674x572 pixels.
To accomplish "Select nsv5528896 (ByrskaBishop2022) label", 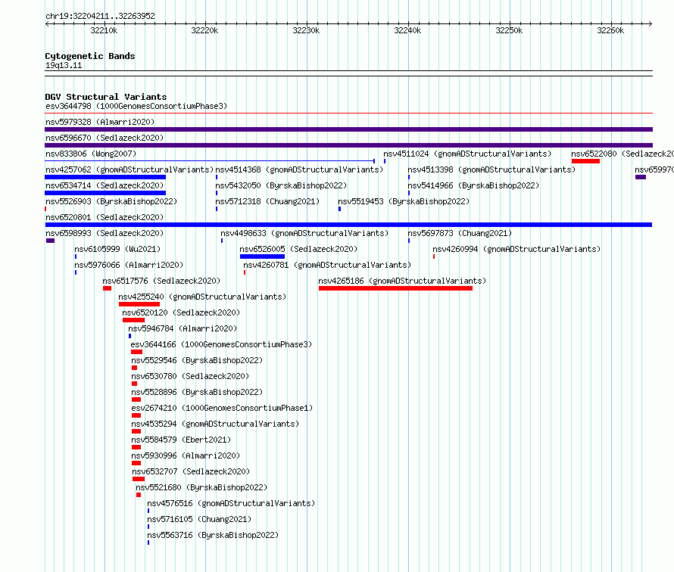I will 197,392.
